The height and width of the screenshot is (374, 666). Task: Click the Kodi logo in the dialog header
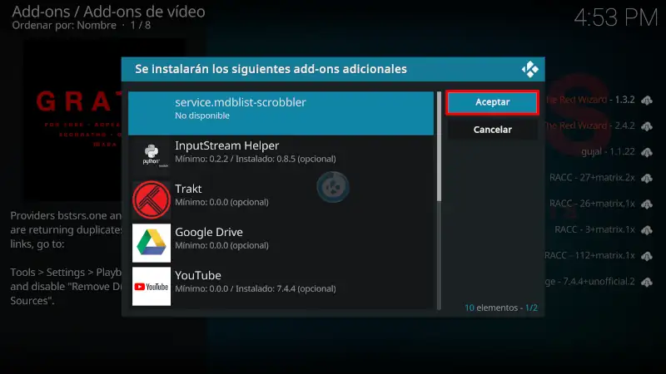[x=529, y=69]
